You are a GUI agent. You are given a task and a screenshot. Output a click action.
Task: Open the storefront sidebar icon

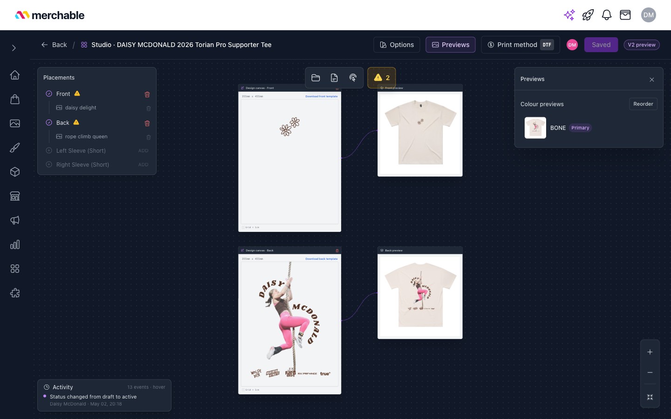[15, 196]
